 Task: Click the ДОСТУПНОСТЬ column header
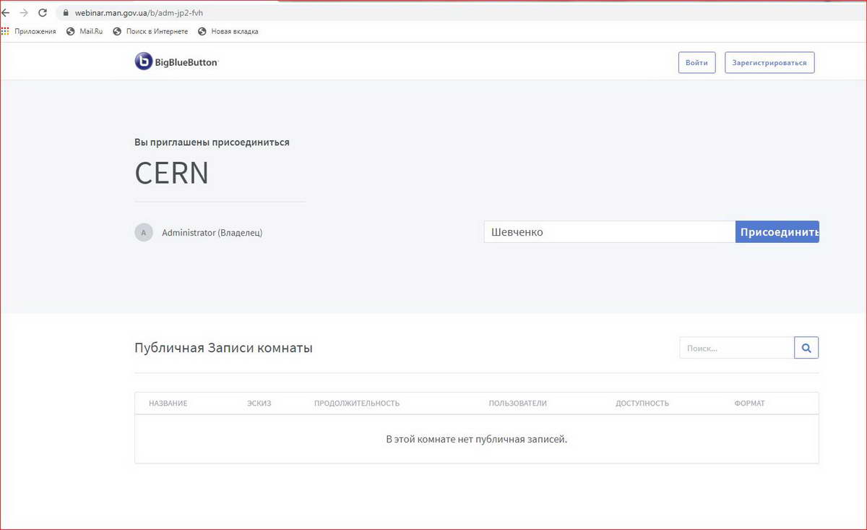(642, 403)
